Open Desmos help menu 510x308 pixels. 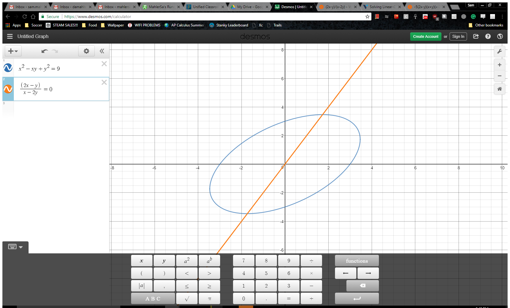pos(488,36)
